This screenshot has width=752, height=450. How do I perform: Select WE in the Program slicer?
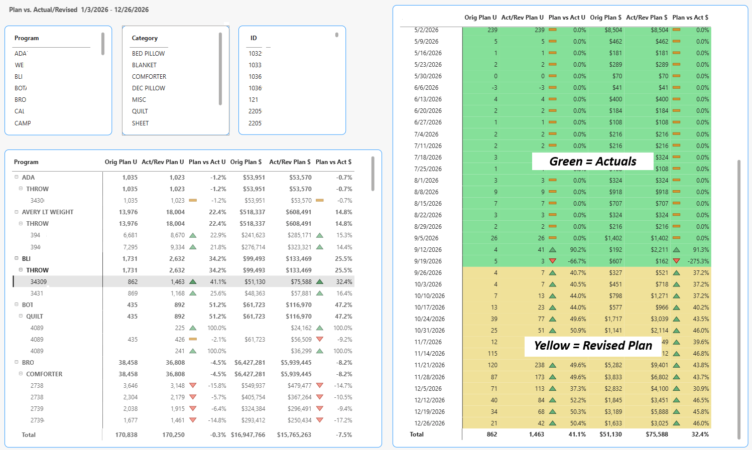click(19, 65)
